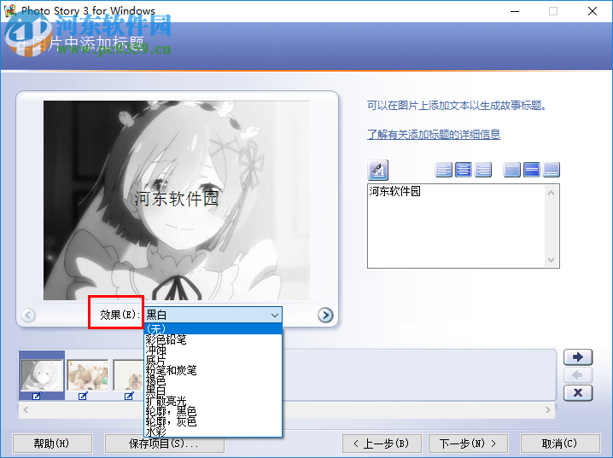The width and height of the screenshot is (613, 458).
Task: Move selected picture right in filmstrip
Action: pyautogui.click(x=578, y=357)
